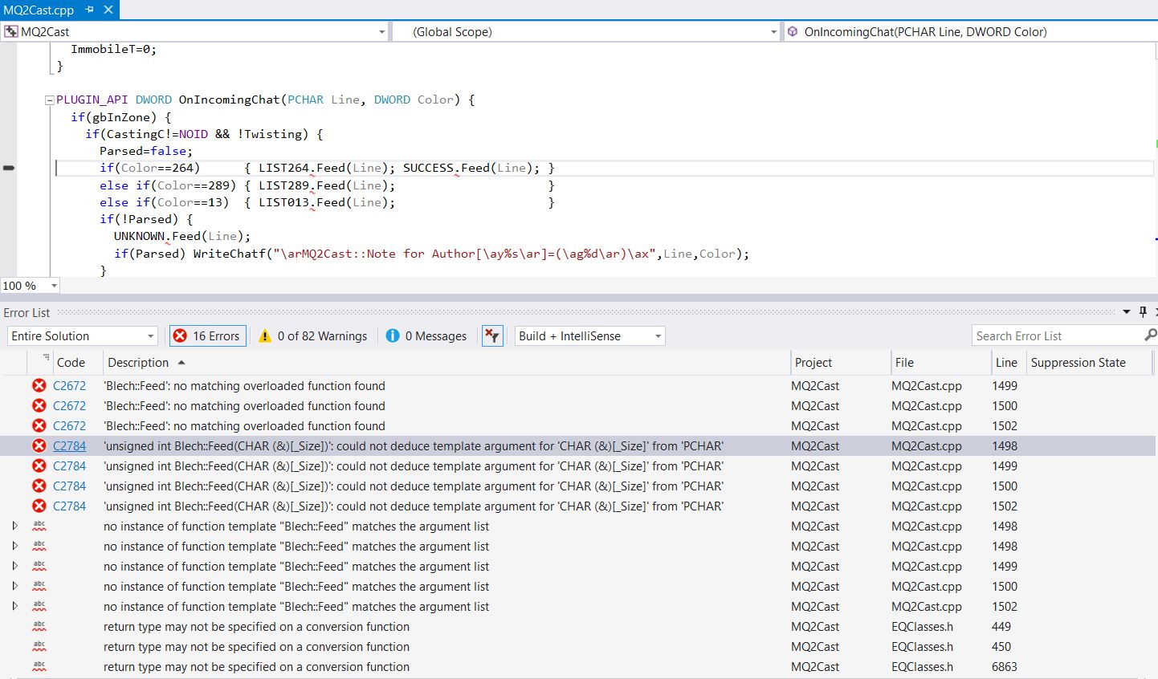Open C2784 error code link on line 1499
Screen dimensions: 1158x679
click(x=69, y=466)
